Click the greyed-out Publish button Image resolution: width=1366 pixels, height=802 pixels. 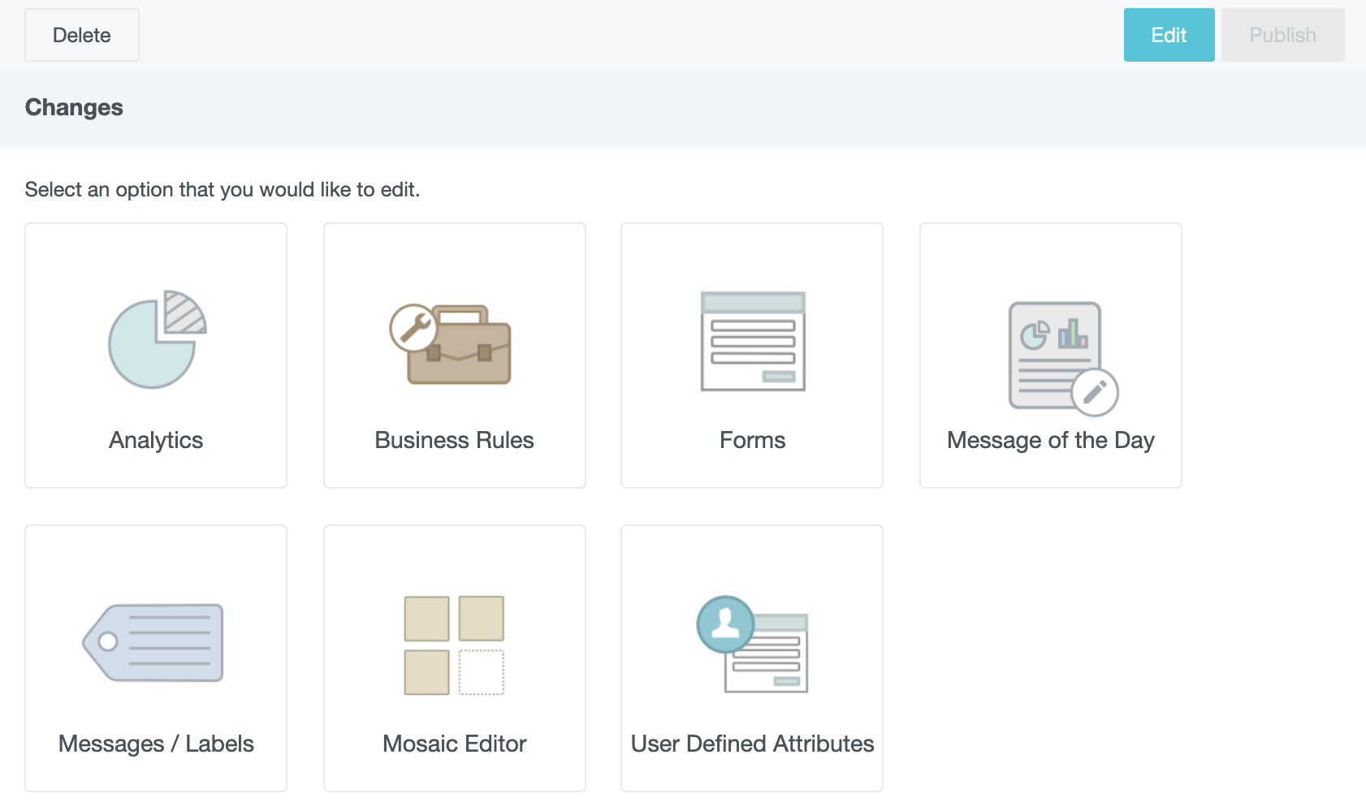pyautogui.click(x=1282, y=35)
